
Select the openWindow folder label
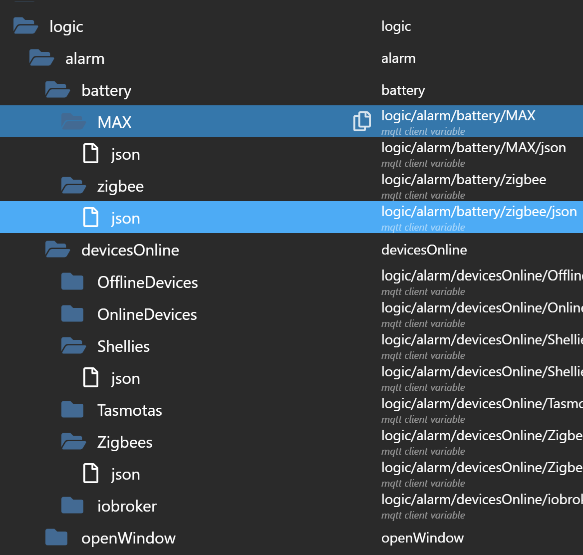[128, 538]
